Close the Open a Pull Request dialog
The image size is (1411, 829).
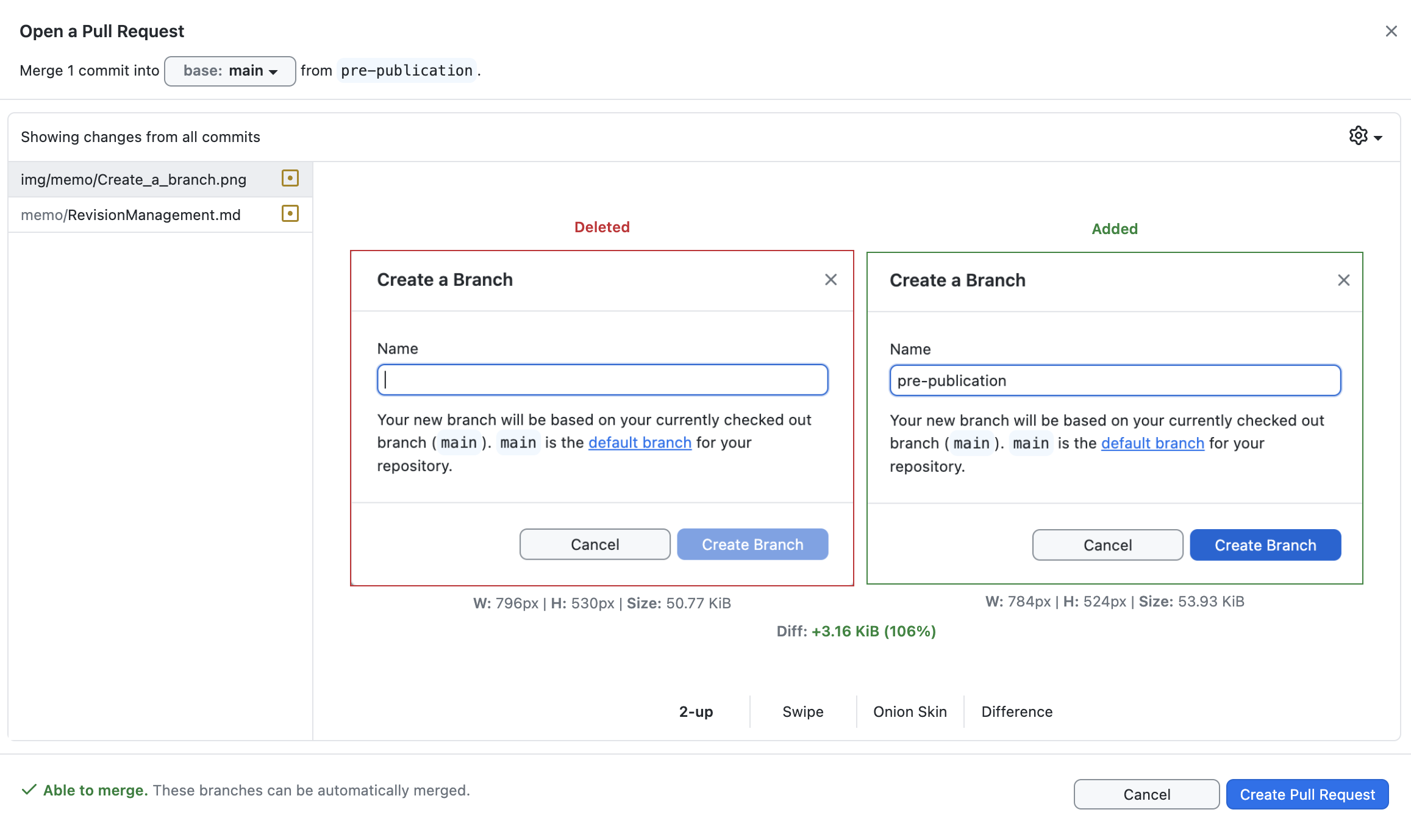[x=1391, y=31]
